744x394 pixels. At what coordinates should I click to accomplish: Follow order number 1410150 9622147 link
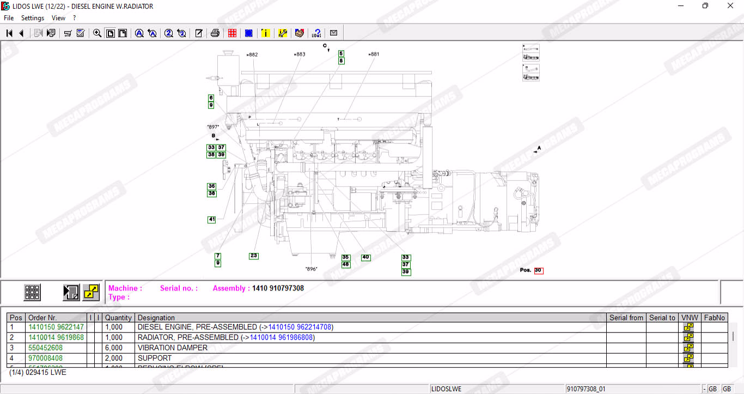pyautogui.click(x=56, y=327)
